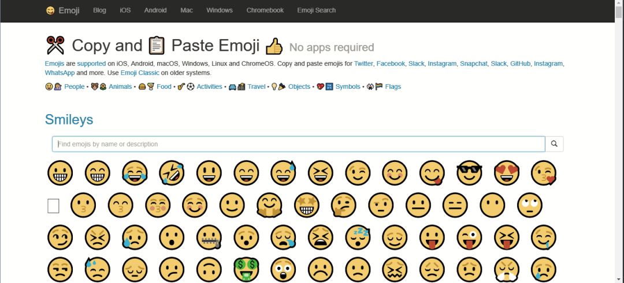Screen dimensions: 624x283
Task: Copy the face with raised eyebrow emoji
Action: click(381, 205)
